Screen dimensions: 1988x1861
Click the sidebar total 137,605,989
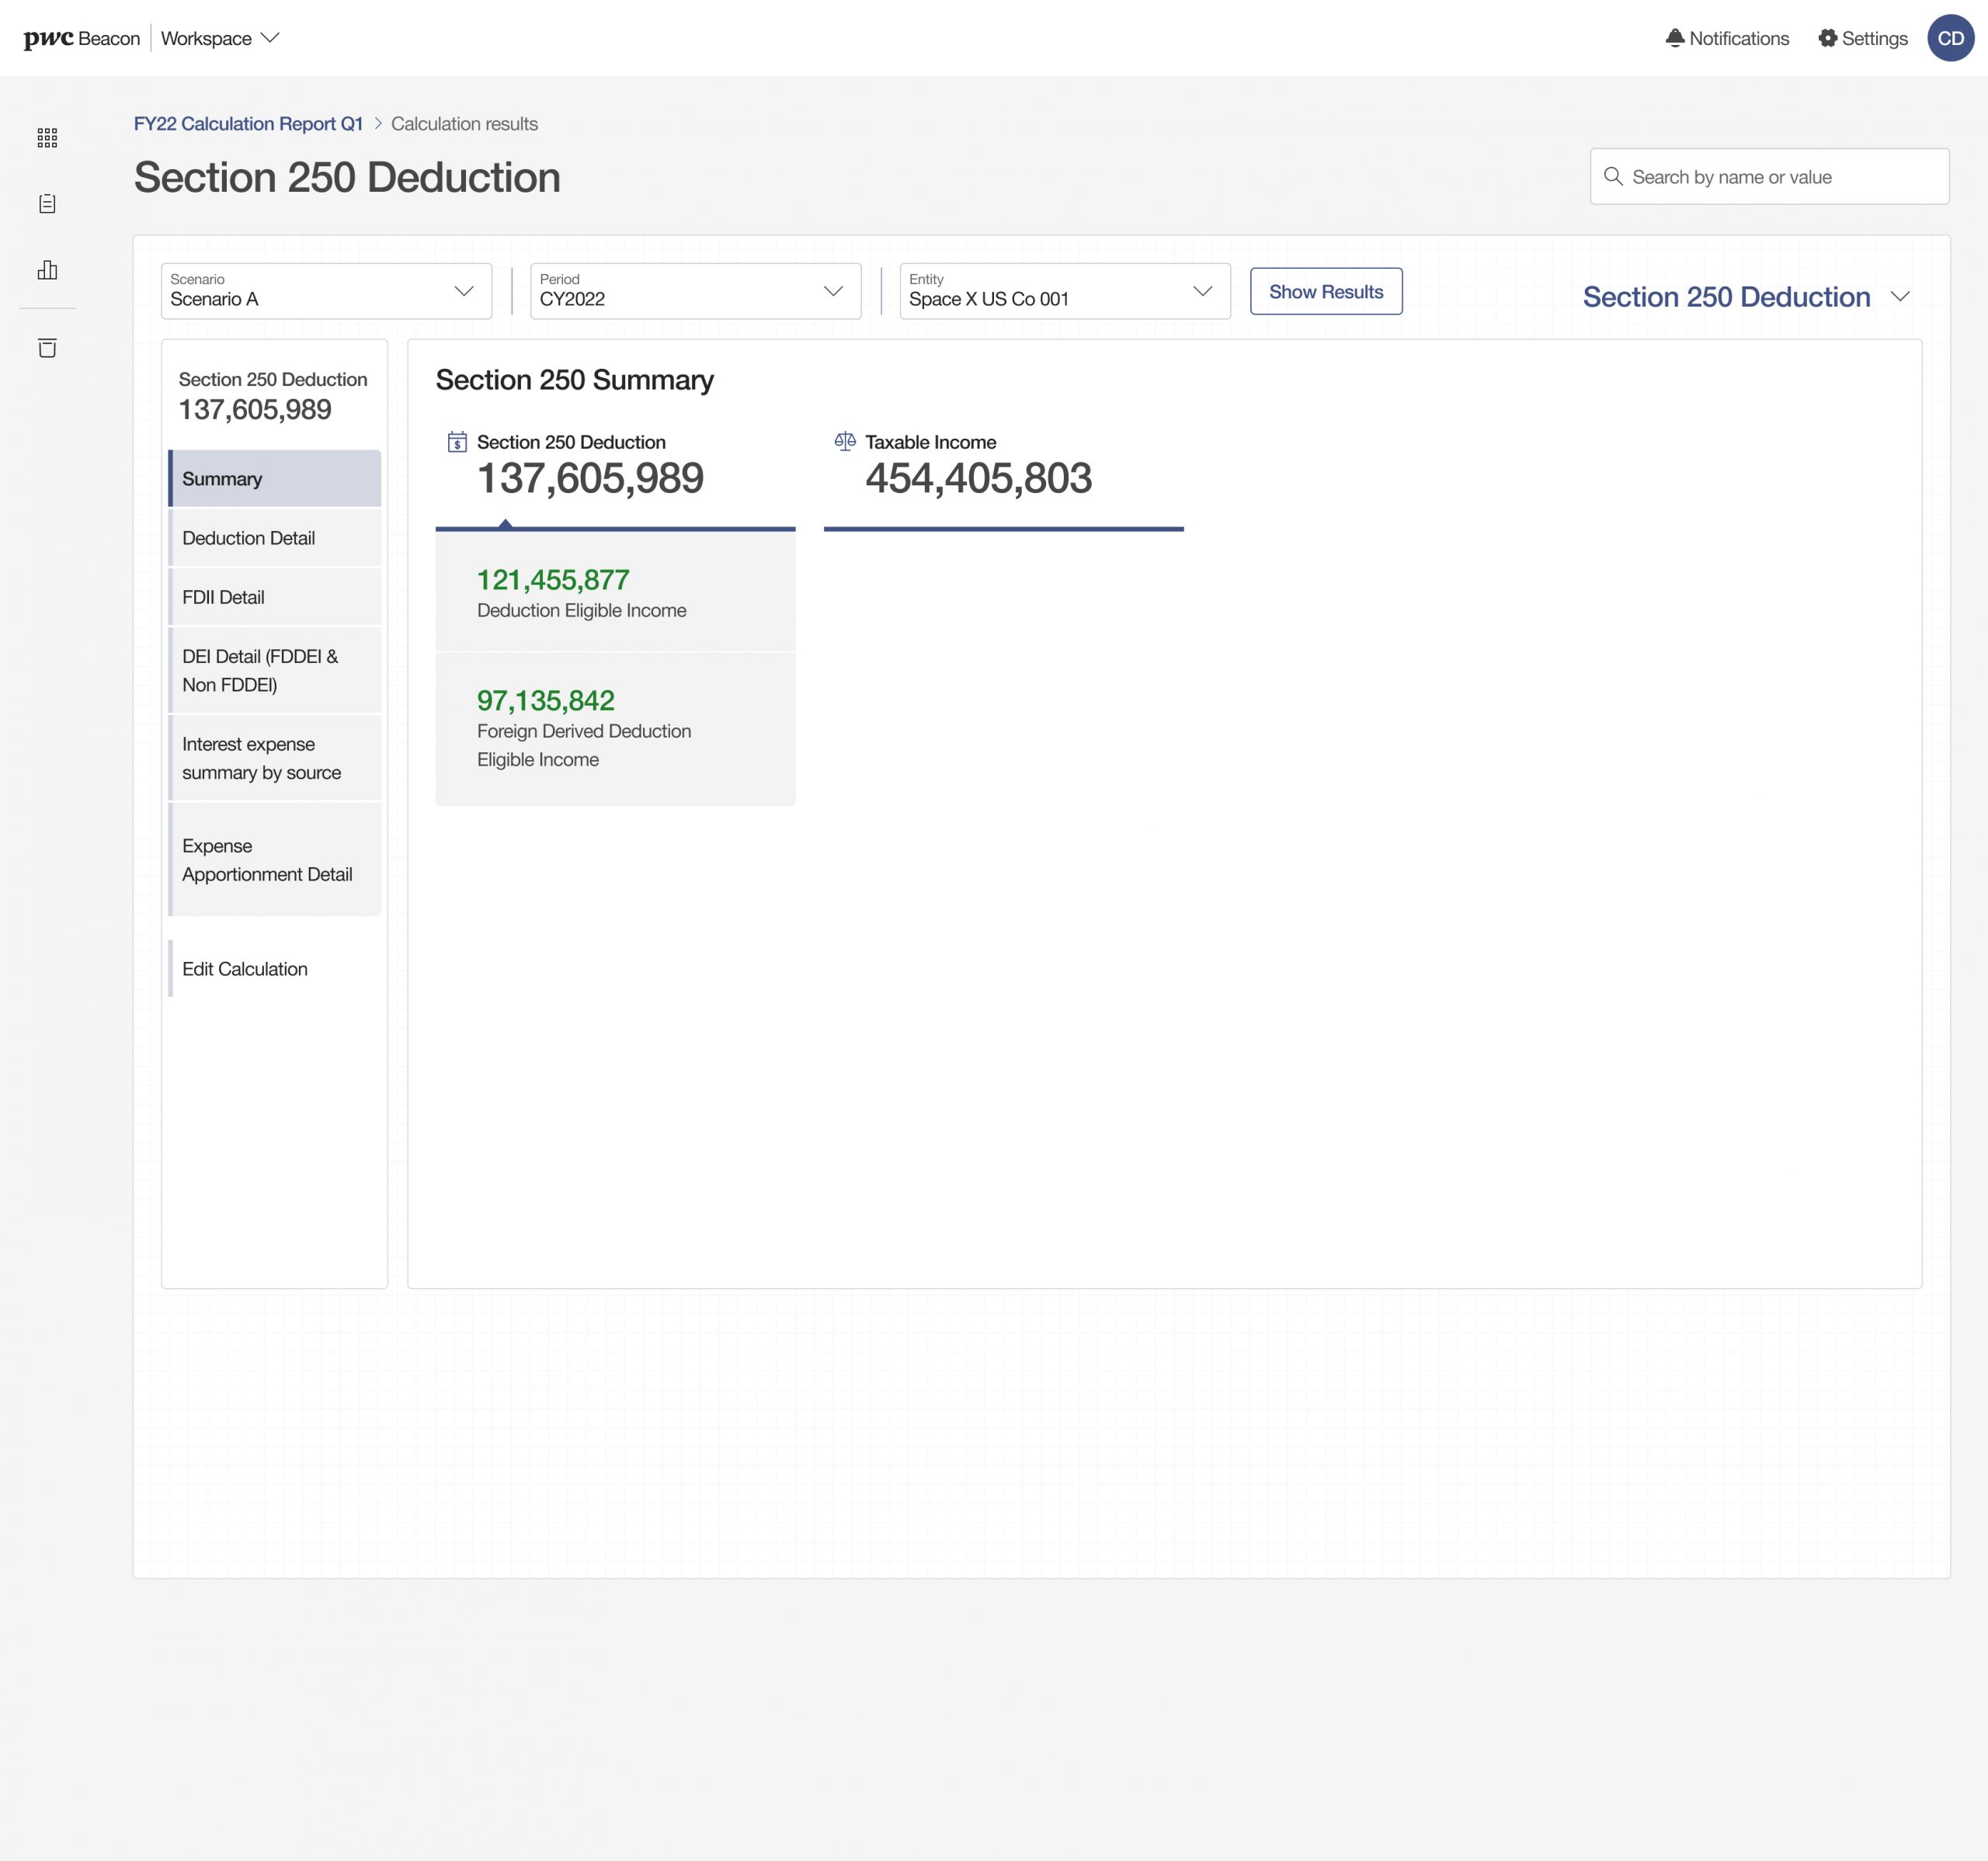[255, 409]
